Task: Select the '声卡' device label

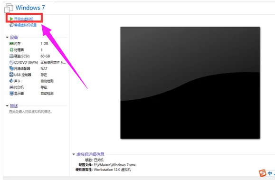Action: [18, 81]
